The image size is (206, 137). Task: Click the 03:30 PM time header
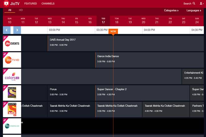[x=102, y=30]
